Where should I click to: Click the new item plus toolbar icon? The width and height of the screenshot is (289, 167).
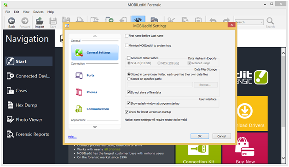point(110,19)
